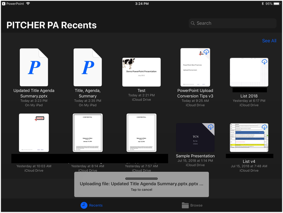Open the Test presentation thumbnail
Image resolution: width=283 pixels, height=213 pixels.
[x=141, y=72]
